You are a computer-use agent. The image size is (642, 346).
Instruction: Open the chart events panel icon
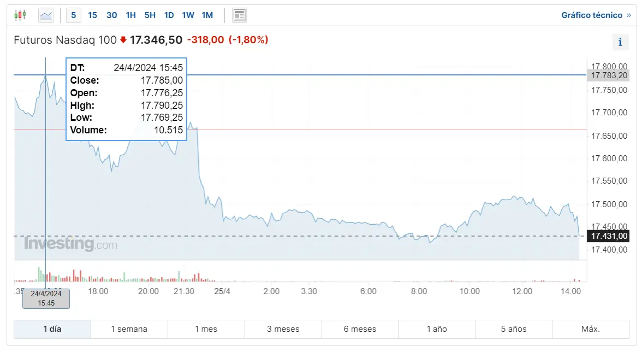(239, 15)
